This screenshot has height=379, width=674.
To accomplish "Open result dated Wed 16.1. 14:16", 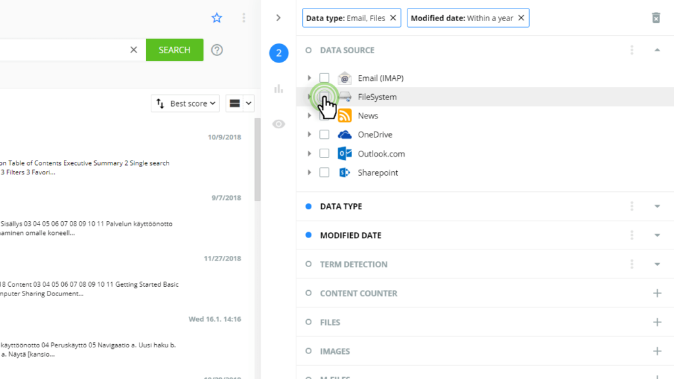I will point(120,336).
